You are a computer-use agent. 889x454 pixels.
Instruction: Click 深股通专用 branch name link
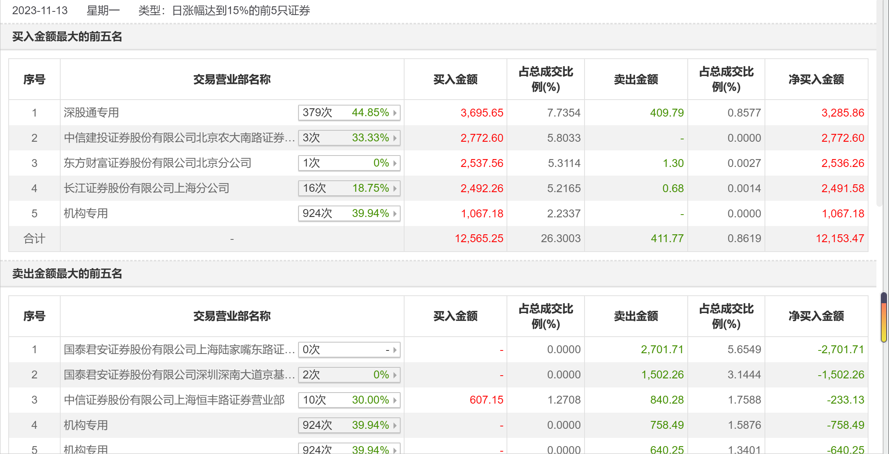click(91, 113)
